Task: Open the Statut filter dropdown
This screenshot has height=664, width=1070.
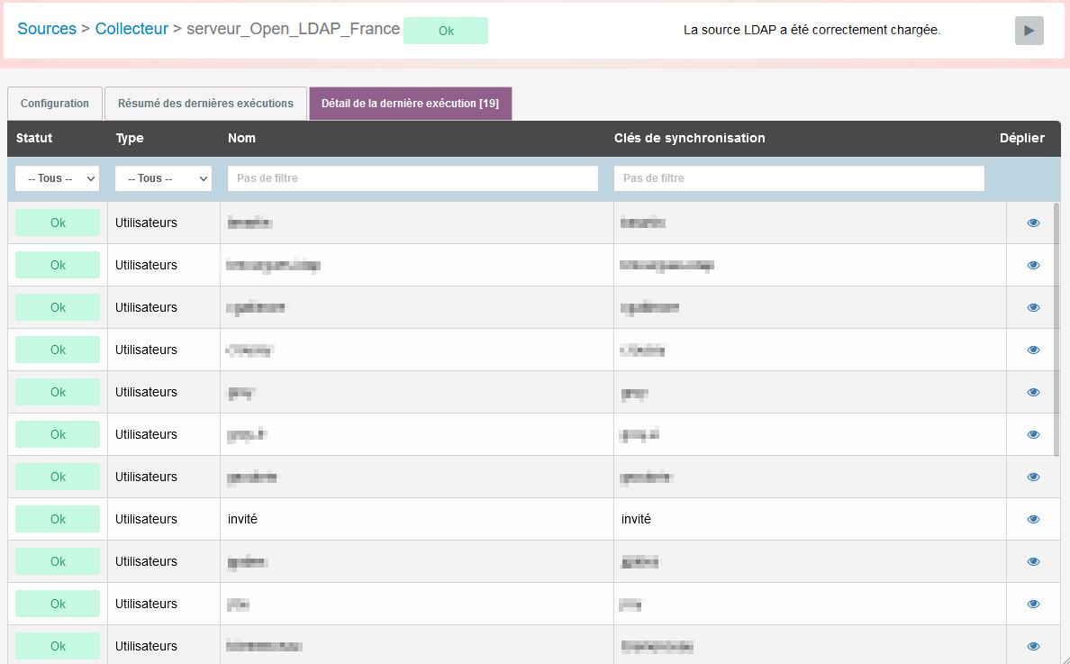Action: point(58,178)
